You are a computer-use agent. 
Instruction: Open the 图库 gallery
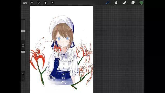click(x=25, y=3)
